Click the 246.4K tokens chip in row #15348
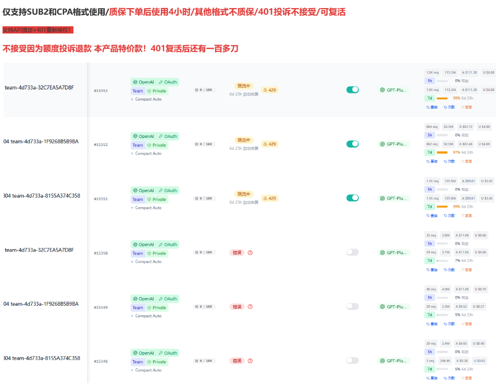Image resolution: width=496 pixels, height=383 pixels. click(x=445, y=361)
